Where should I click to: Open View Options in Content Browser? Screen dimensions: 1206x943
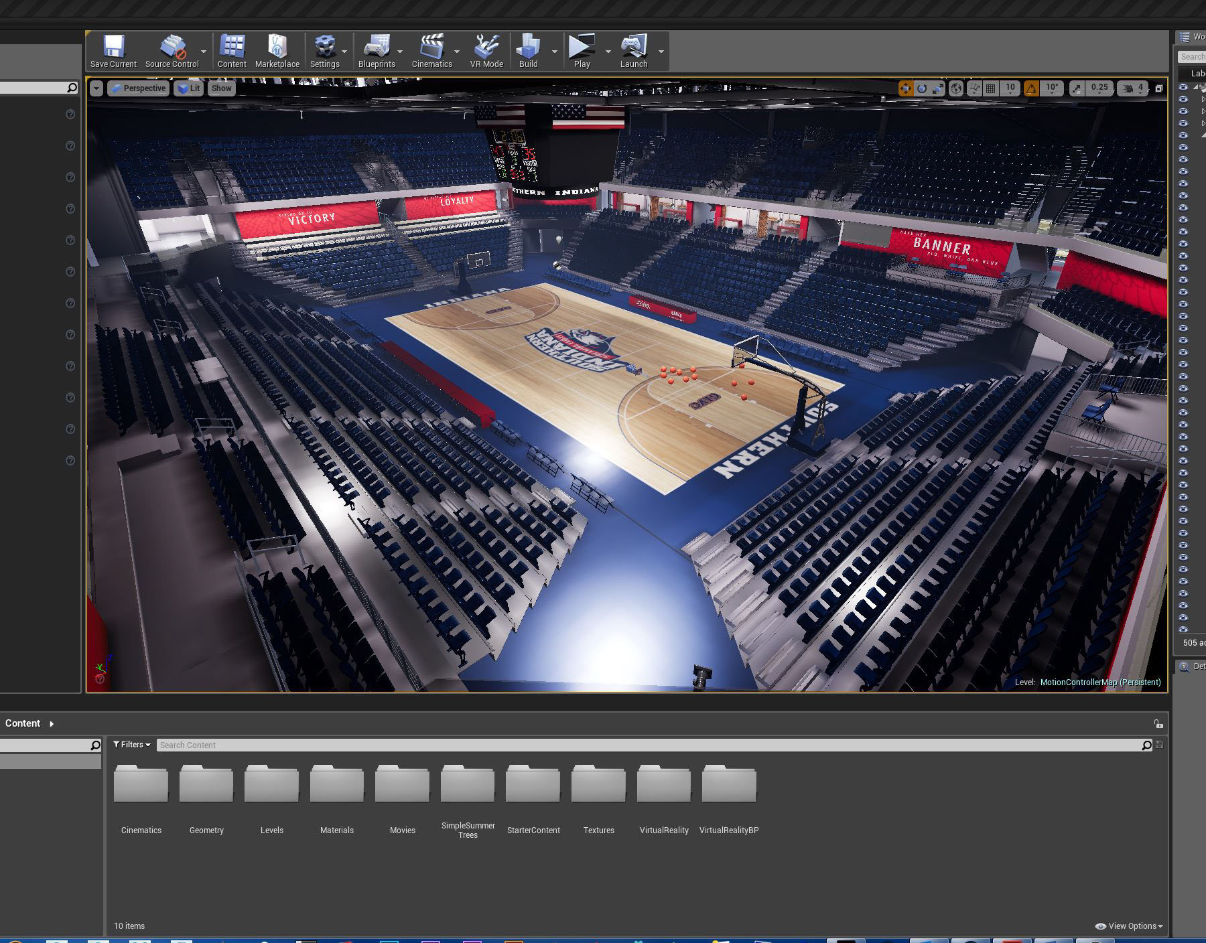[1129, 926]
